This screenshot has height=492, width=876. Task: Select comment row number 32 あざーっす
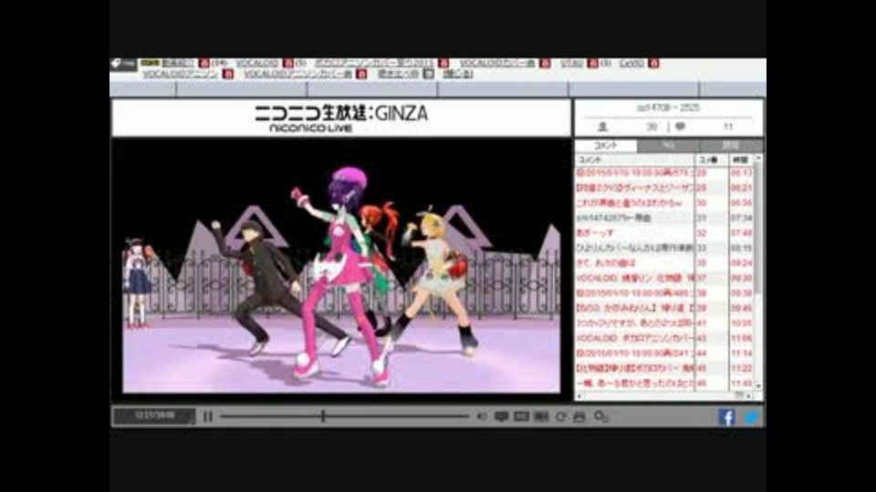tap(665, 233)
